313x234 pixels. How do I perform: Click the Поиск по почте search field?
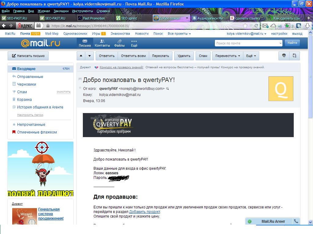247,43
